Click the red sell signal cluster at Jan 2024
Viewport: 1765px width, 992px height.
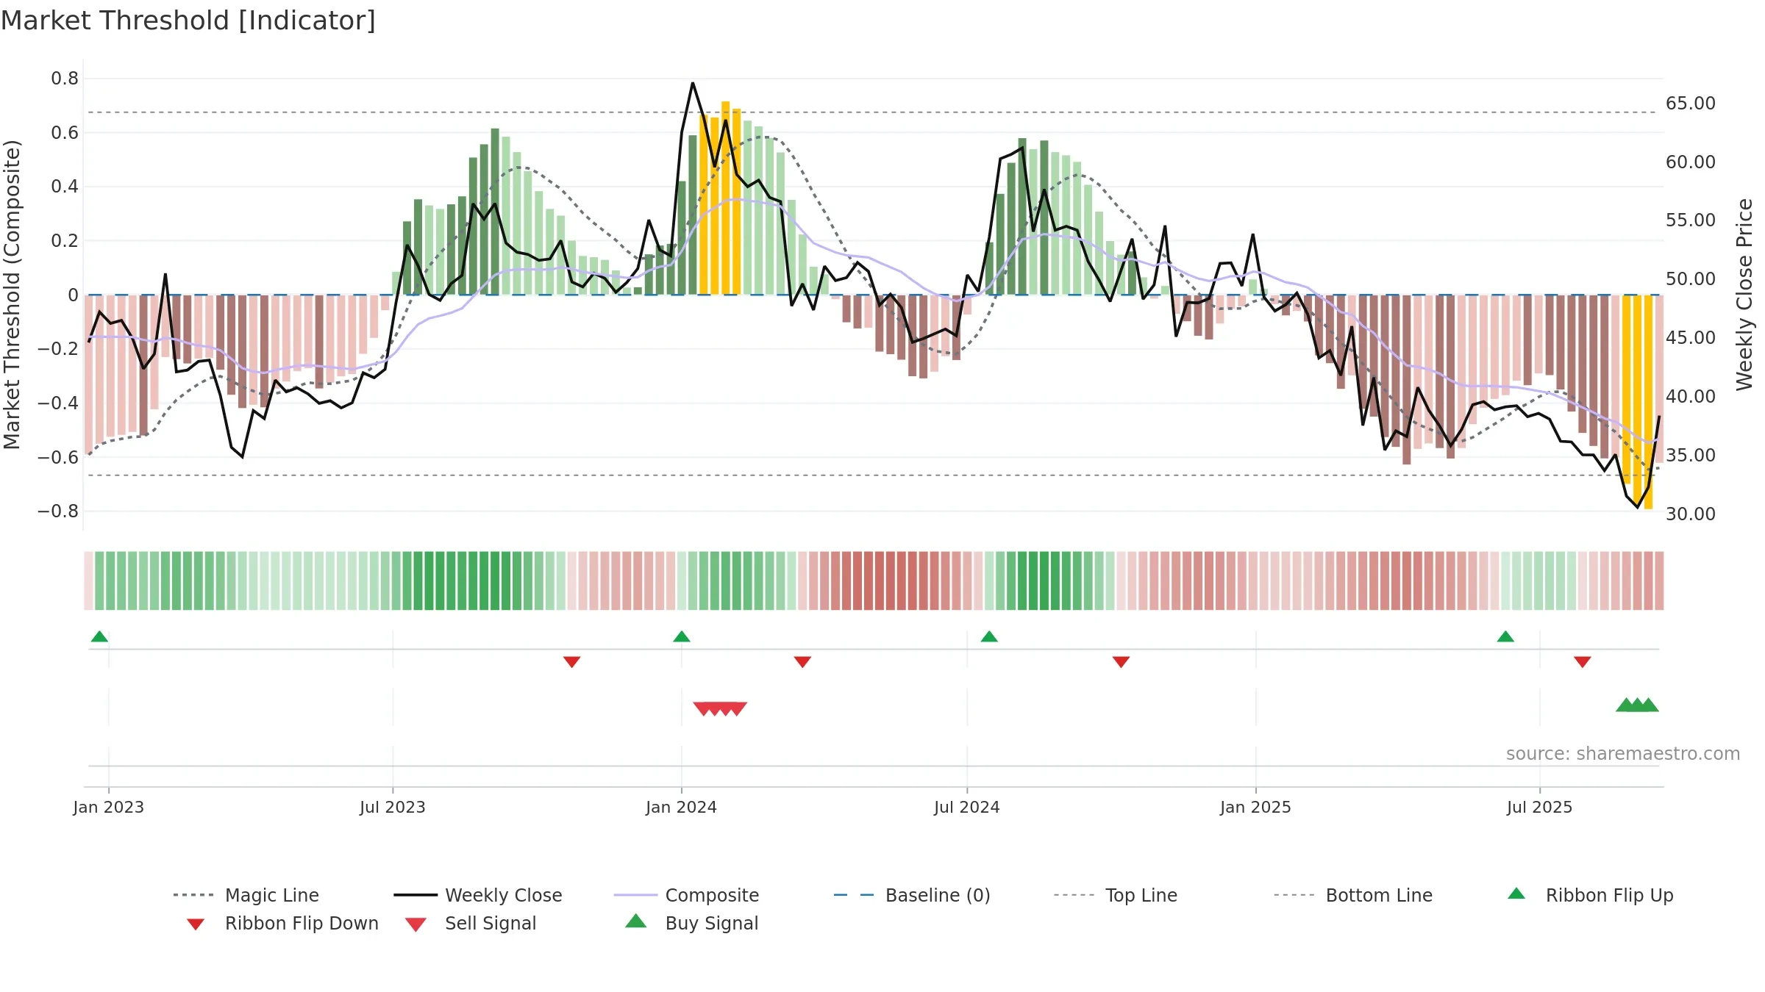point(720,708)
